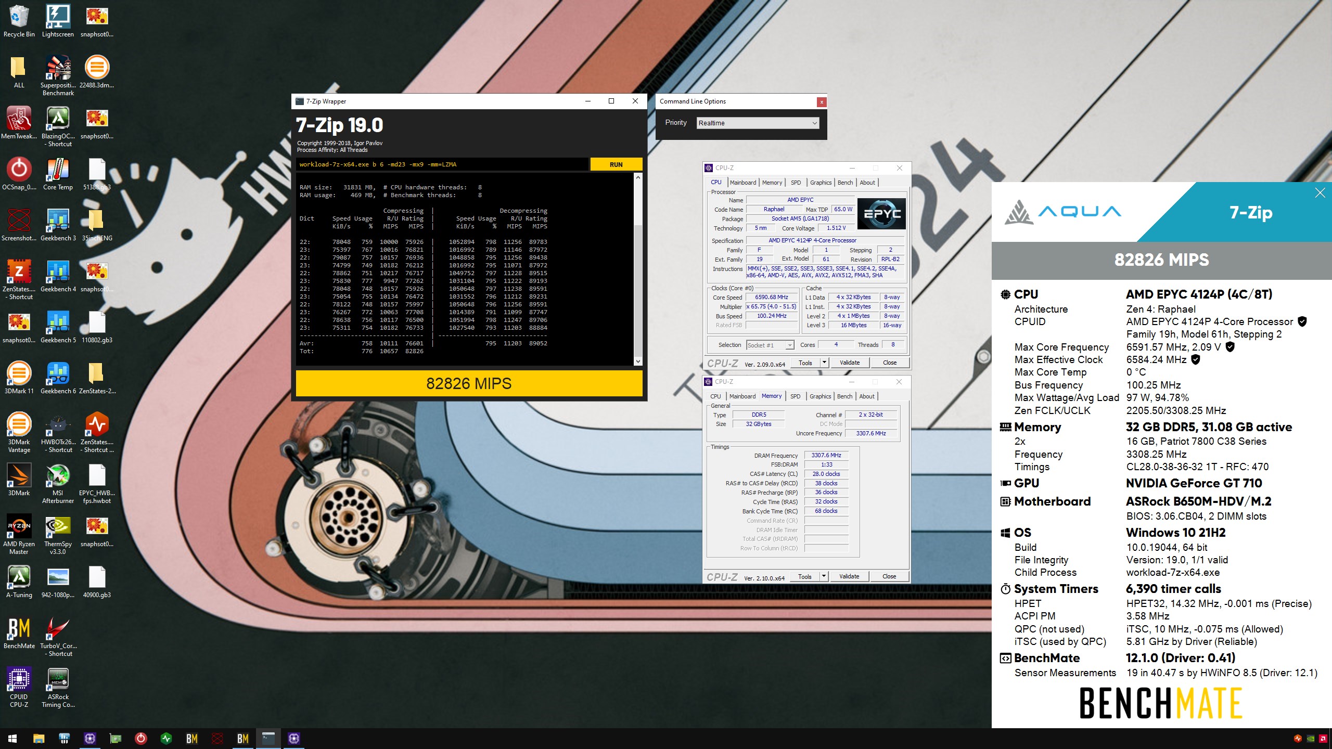Viewport: 1332px width, 749px height.
Task: Open Geekbench 4 desktop icon
Action: [58, 276]
